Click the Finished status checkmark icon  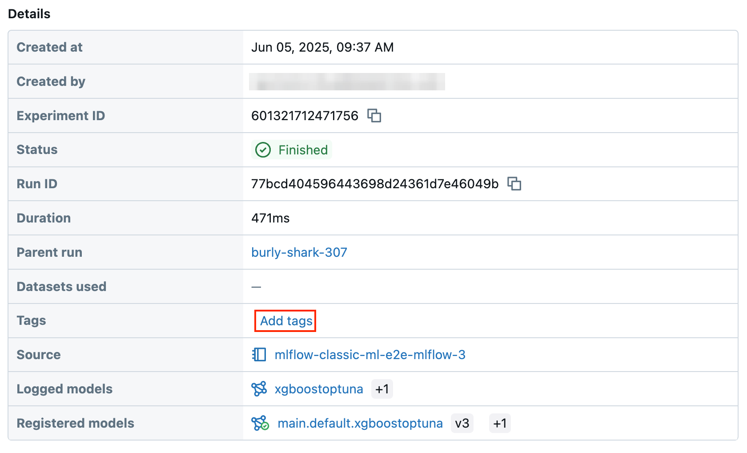point(263,150)
